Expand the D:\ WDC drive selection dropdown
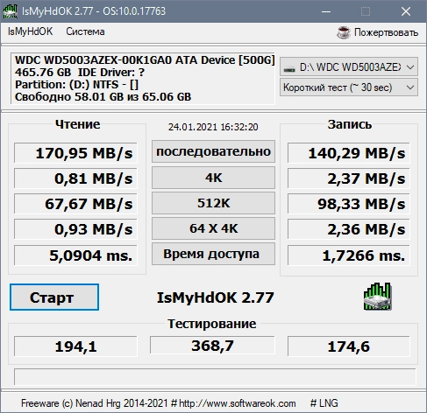 click(349, 67)
